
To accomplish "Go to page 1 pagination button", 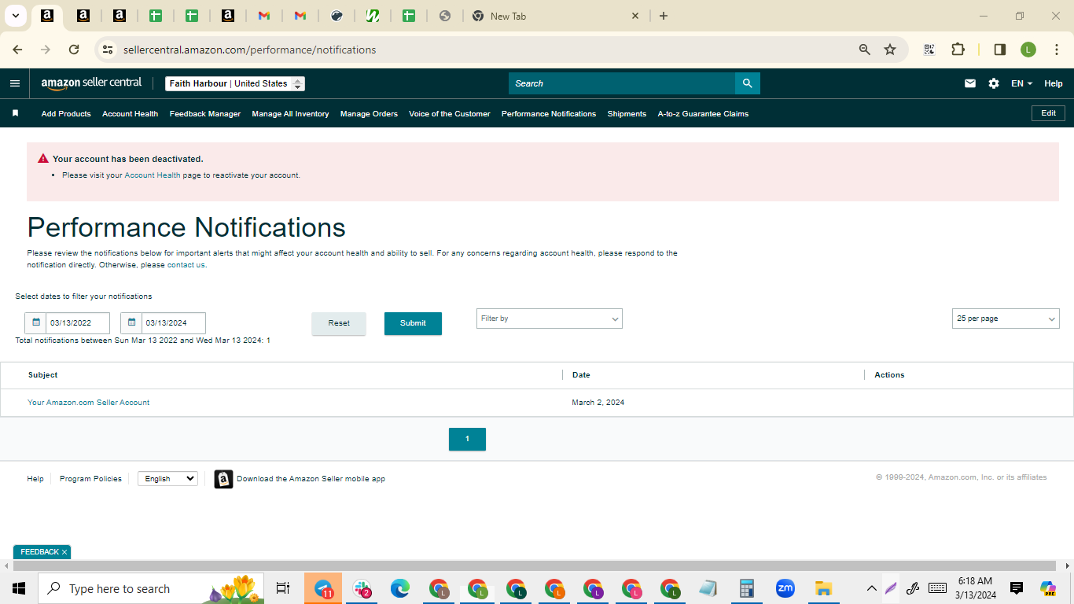I will click(467, 439).
